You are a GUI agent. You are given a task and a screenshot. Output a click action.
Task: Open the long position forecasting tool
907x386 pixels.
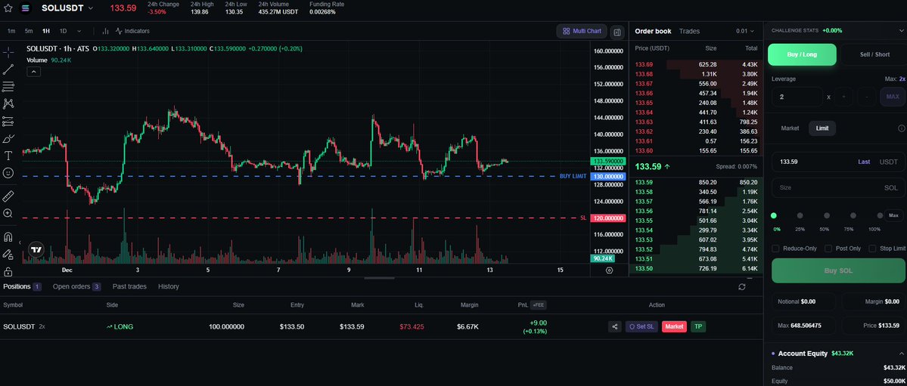coord(8,122)
